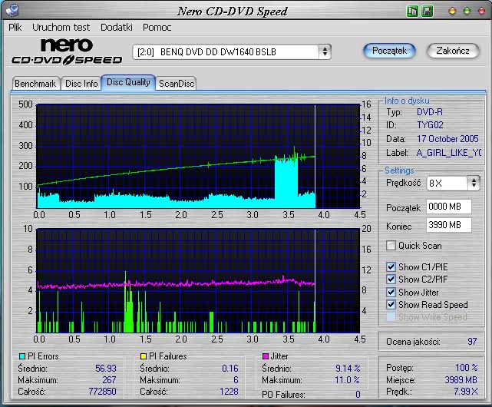
Task: Enable the Quick Scan checkbox
Action: click(391, 245)
